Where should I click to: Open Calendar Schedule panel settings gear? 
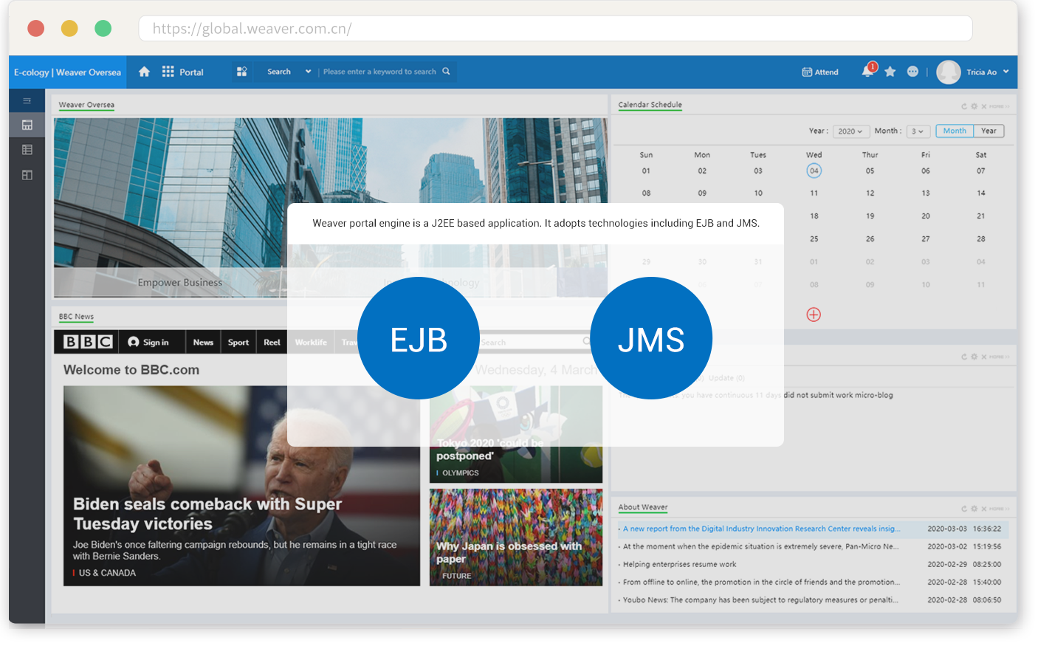click(x=974, y=106)
